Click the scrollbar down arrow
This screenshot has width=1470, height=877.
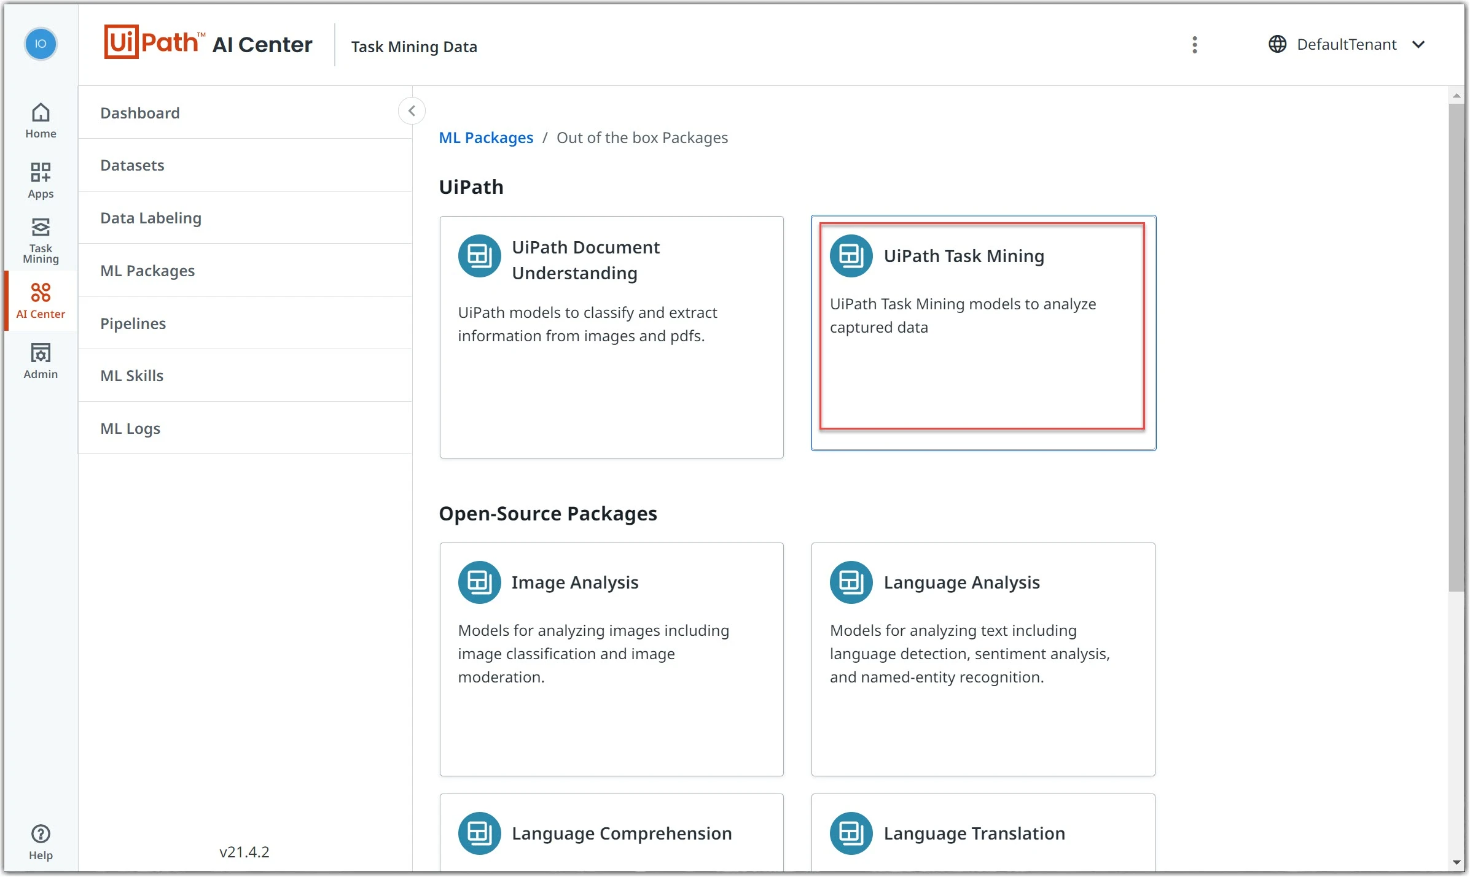click(x=1456, y=862)
